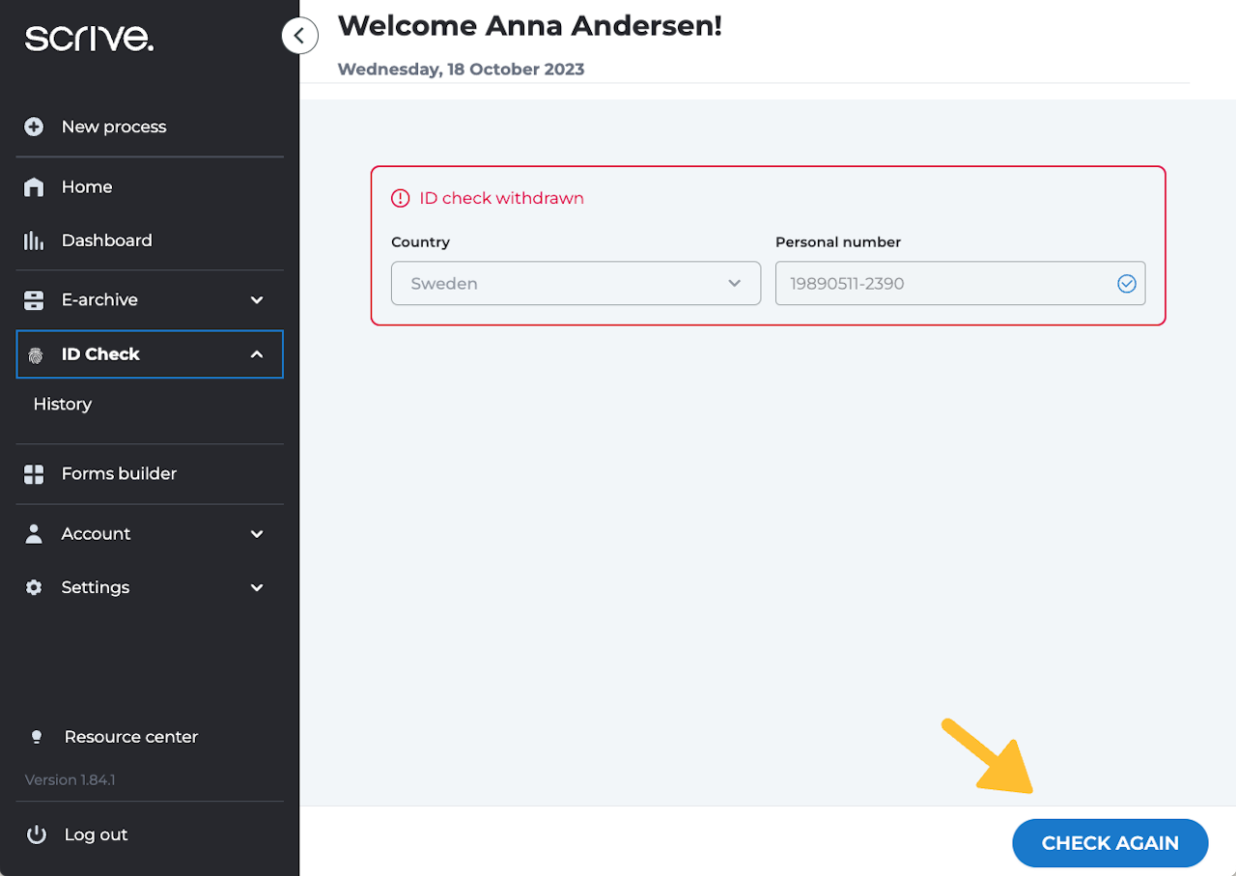
Task: Open the Country dropdown showing Sweden
Action: [x=576, y=284]
